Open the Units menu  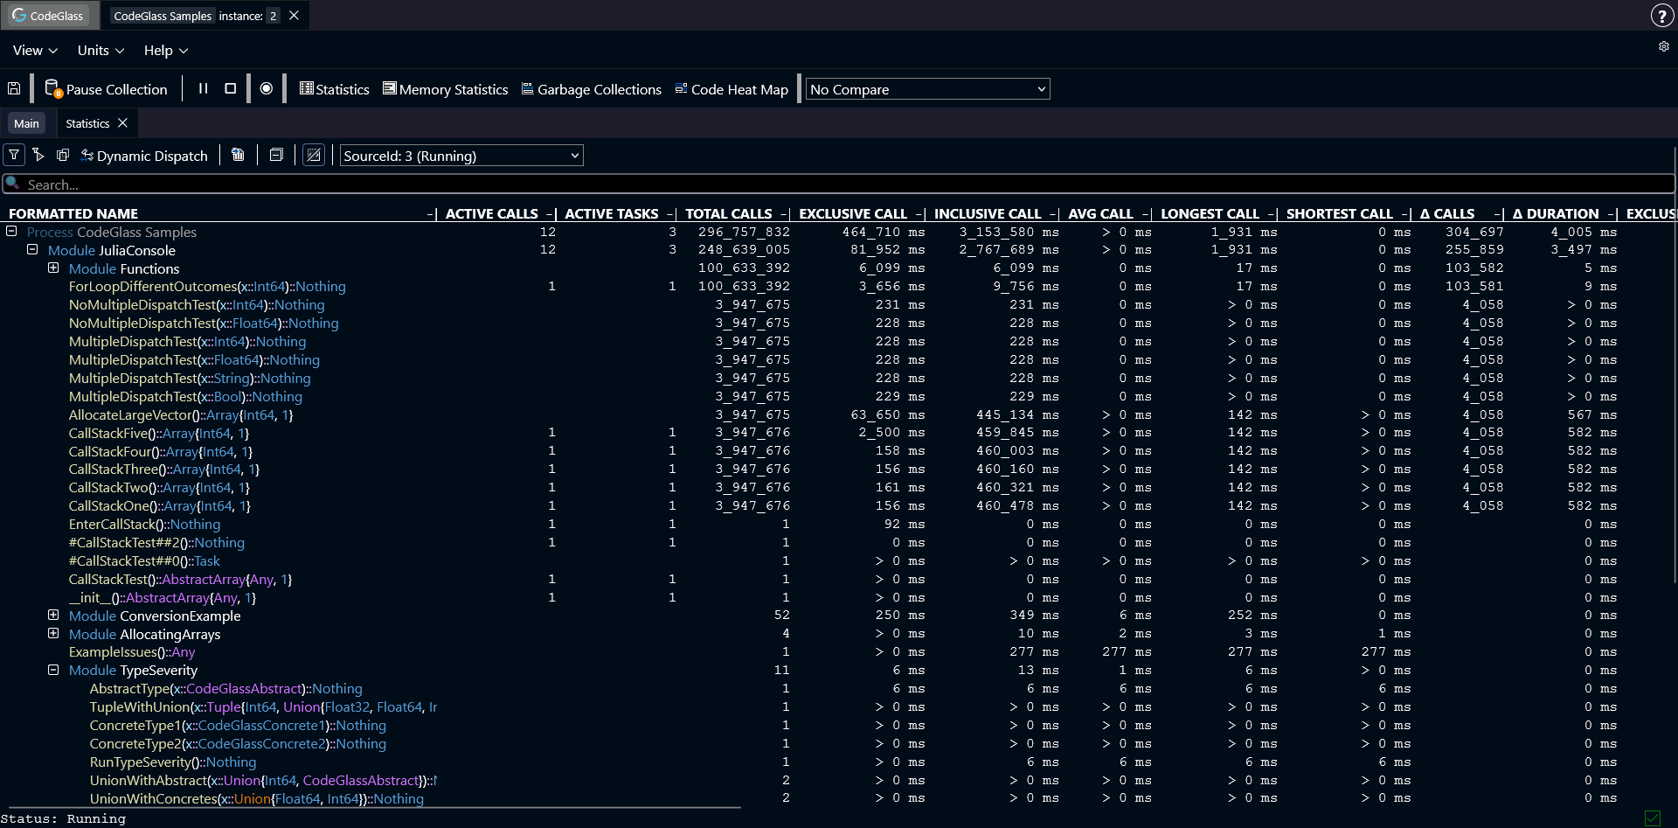[101, 51]
